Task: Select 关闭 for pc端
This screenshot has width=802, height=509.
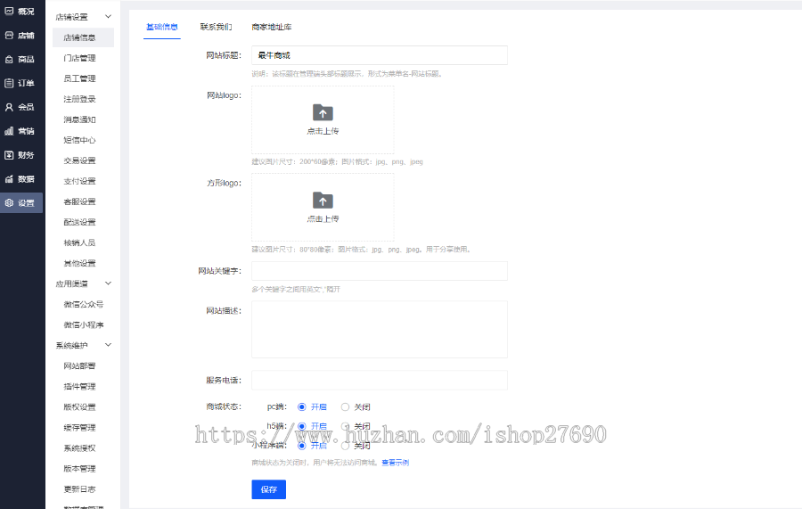Action: point(345,407)
